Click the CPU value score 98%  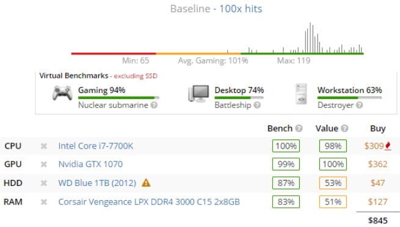[333, 146]
